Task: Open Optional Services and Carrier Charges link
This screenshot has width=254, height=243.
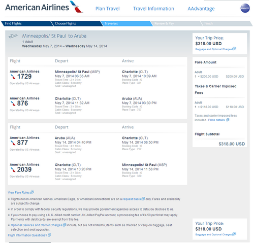Action: 37,225
